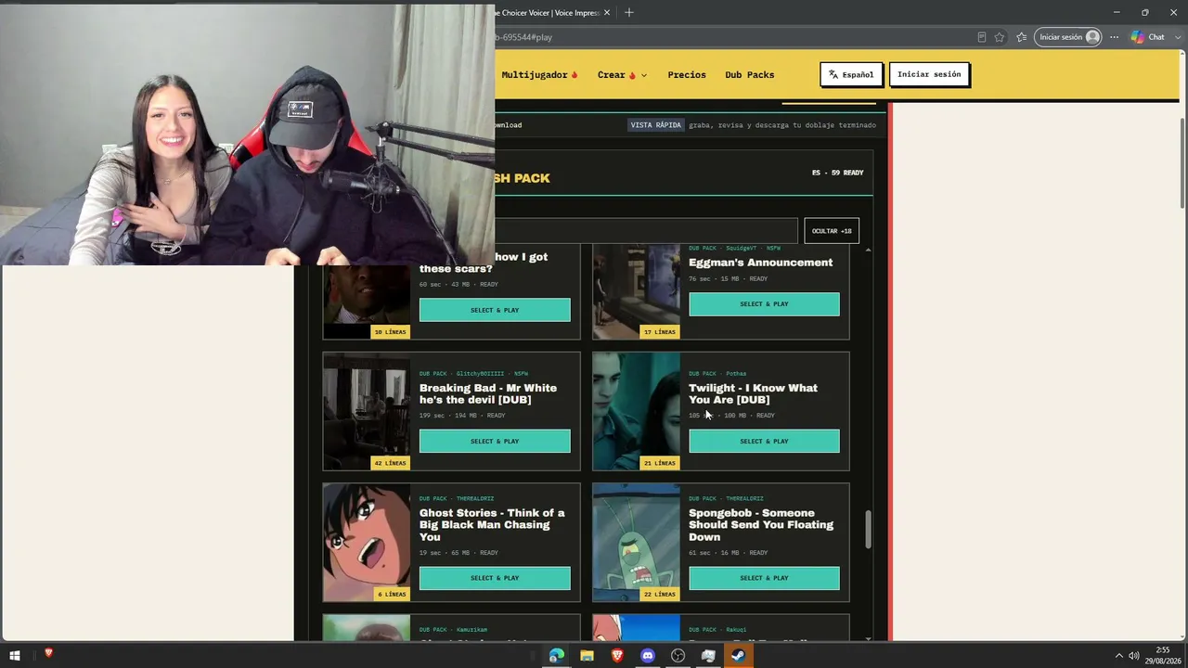Click the 'Ghost Stories' pack title
The height and width of the screenshot is (668, 1188).
(492, 525)
